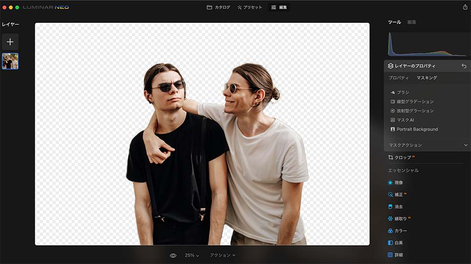Switch to the 編集 top tab
Viewport: 471px width, 264px height.
[x=279, y=7]
